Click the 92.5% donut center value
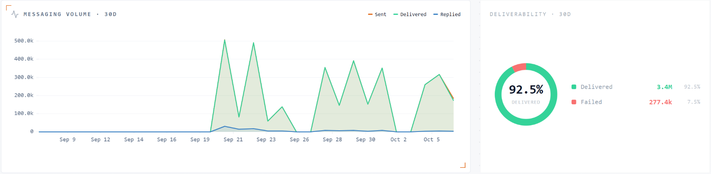 tap(526, 89)
